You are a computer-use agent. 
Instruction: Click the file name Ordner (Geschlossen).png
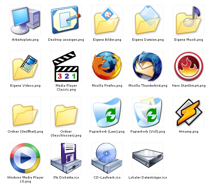pos(66,134)
